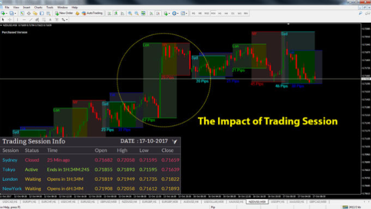Screen dimensions: 371x209
Task: Toggle the M1 timeframe
Action: (x=194, y=14)
